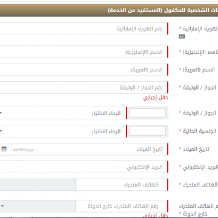Click the small code box in the passport type row

pyautogui.click(x=148, y=113)
